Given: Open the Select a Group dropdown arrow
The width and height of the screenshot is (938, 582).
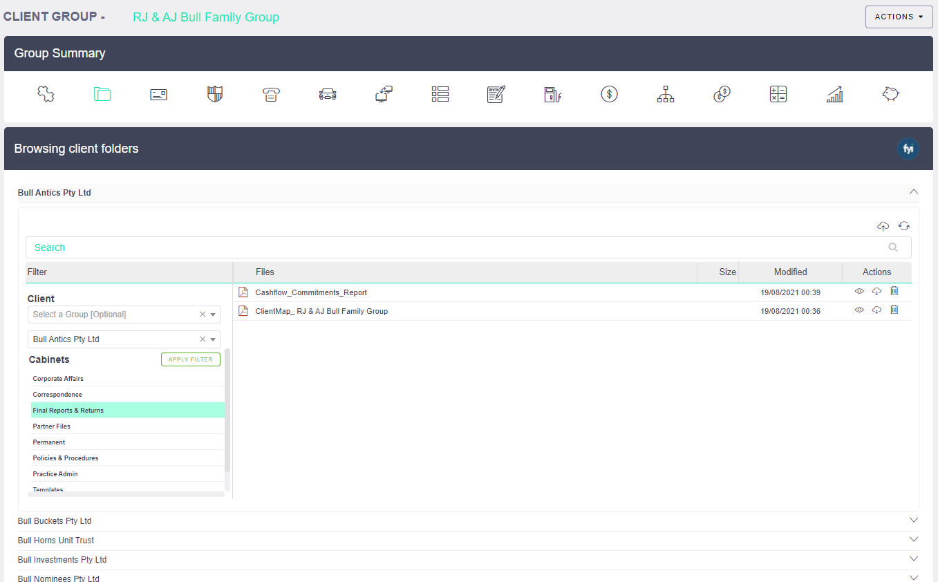Looking at the screenshot, I should pos(213,315).
